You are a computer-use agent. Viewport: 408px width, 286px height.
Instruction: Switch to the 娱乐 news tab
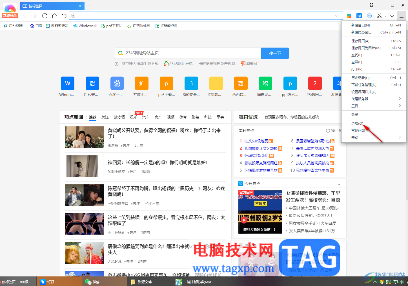(133, 117)
